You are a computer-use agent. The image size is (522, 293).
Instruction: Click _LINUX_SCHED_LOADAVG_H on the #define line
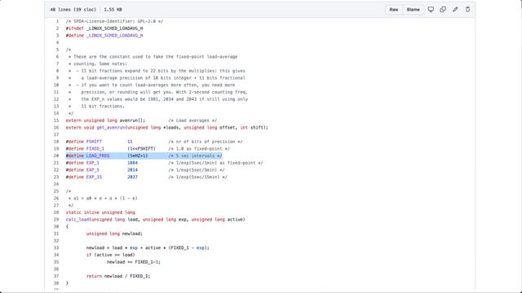click(114, 36)
